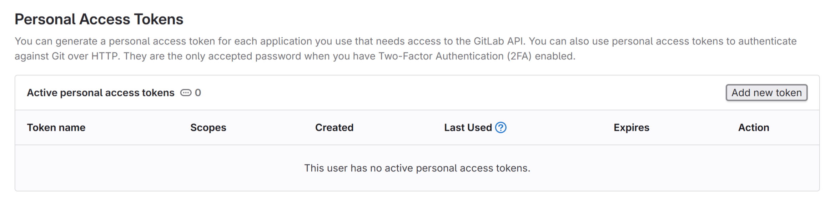Screen dimensions: 835x213
Task: Click the empty state message about no active tokens
Action: (x=417, y=167)
